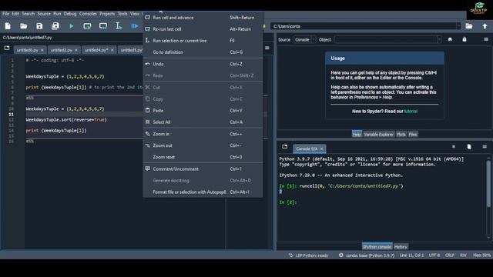The height and width of the screenshot is (277, 493).
Task: Open the File menu
Action: click(5, 14)
